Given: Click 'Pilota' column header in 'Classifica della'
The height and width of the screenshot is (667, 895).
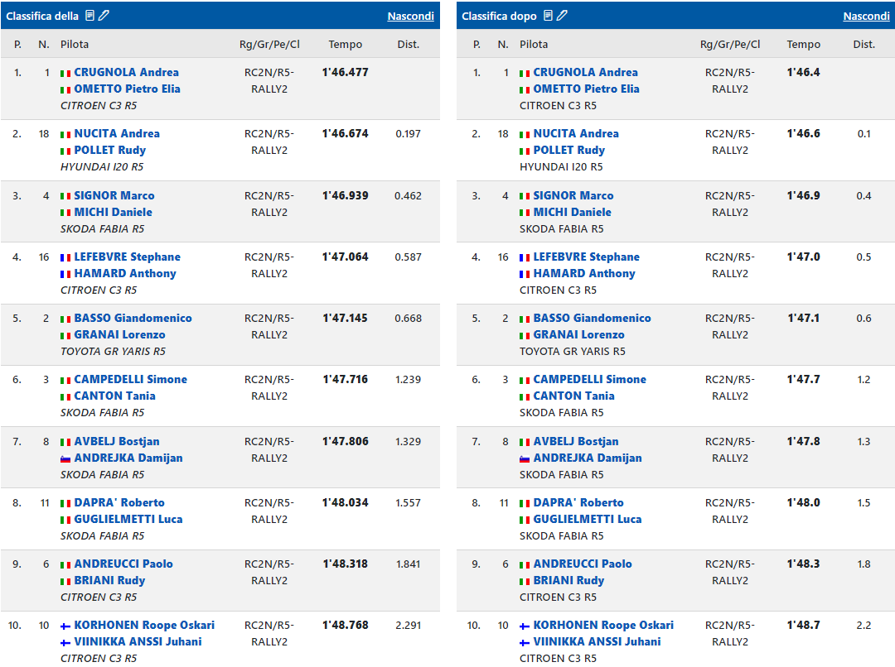Looking at the screenshot, I should pos(75,45).
